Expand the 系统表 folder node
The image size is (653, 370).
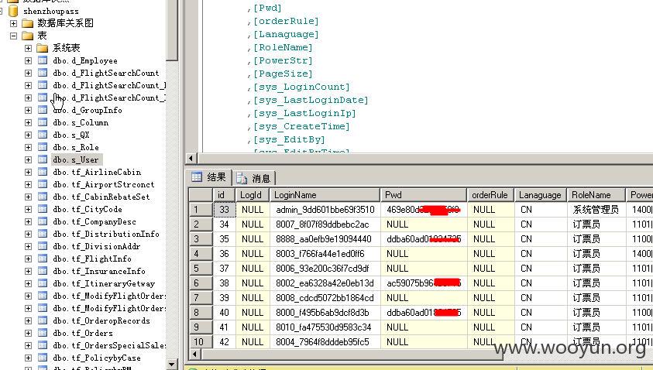pyautogui.click(x=28, y=48)
